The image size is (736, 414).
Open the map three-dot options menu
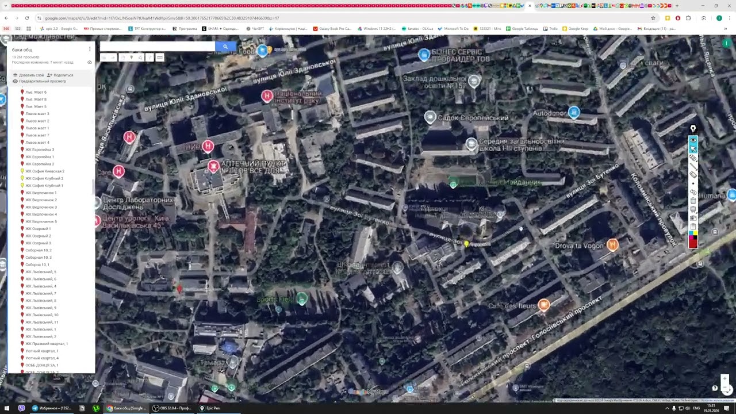[90, 49]
